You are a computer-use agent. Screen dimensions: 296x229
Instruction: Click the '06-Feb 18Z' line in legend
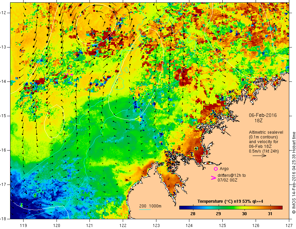[260, 146]
